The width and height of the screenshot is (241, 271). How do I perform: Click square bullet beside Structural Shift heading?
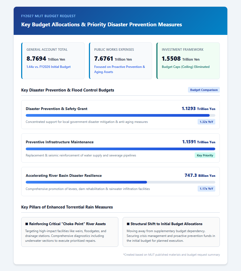click(128, 224)
